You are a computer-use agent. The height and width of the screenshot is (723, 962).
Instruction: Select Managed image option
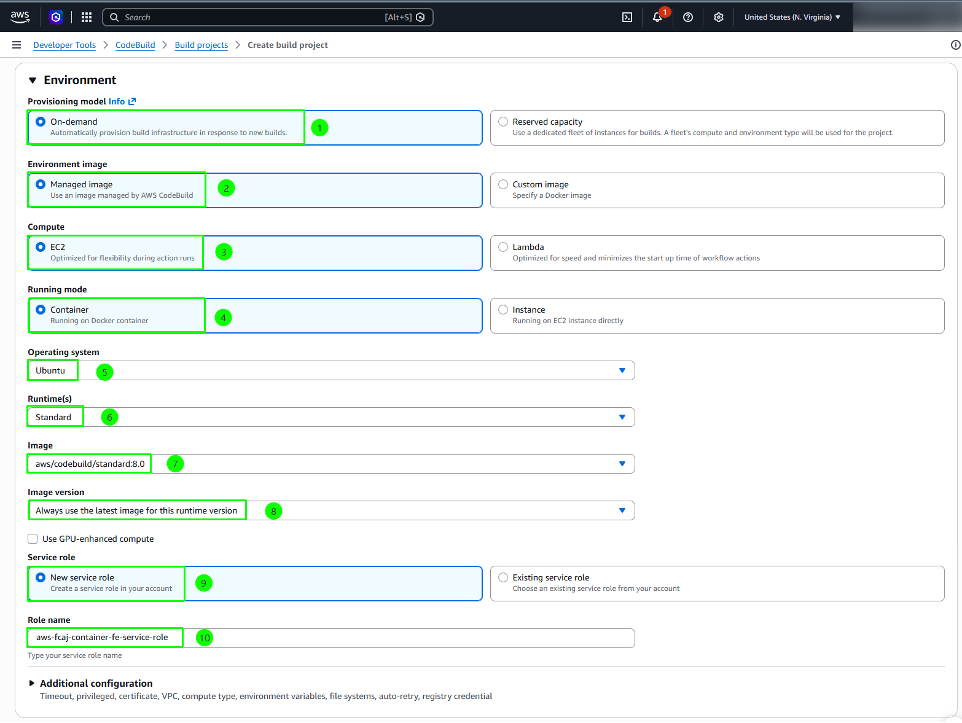tap(255, 190)
